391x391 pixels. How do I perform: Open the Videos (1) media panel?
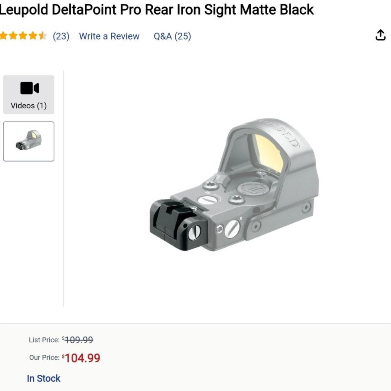29,94
